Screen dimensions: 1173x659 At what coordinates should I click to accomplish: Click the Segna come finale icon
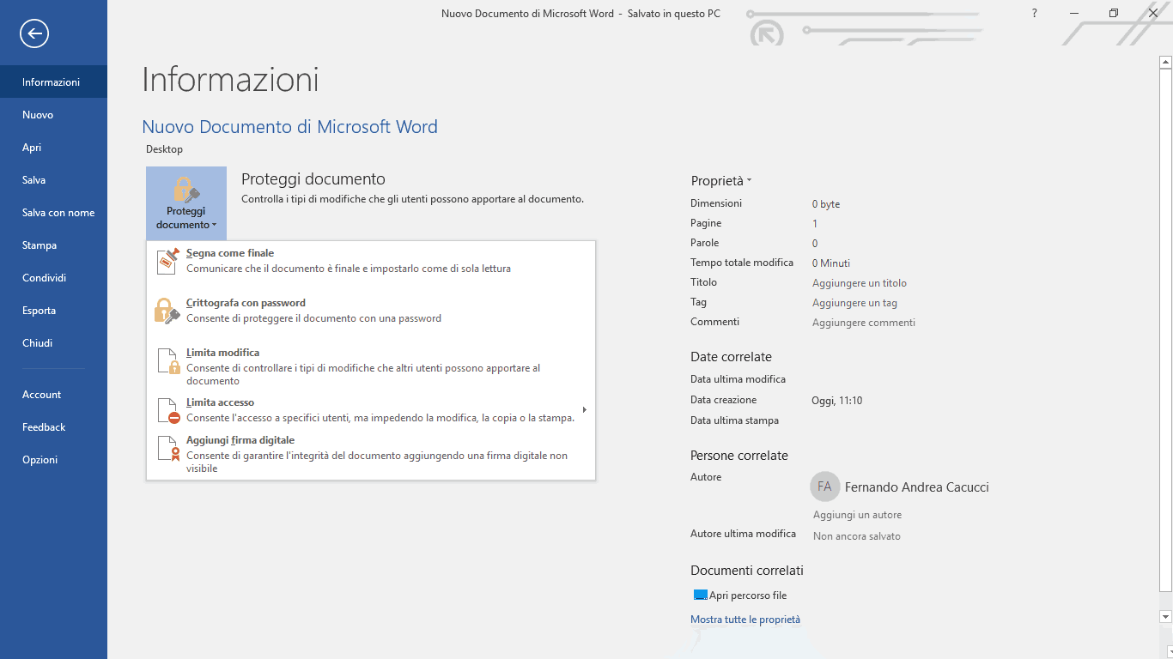[169, 261]
